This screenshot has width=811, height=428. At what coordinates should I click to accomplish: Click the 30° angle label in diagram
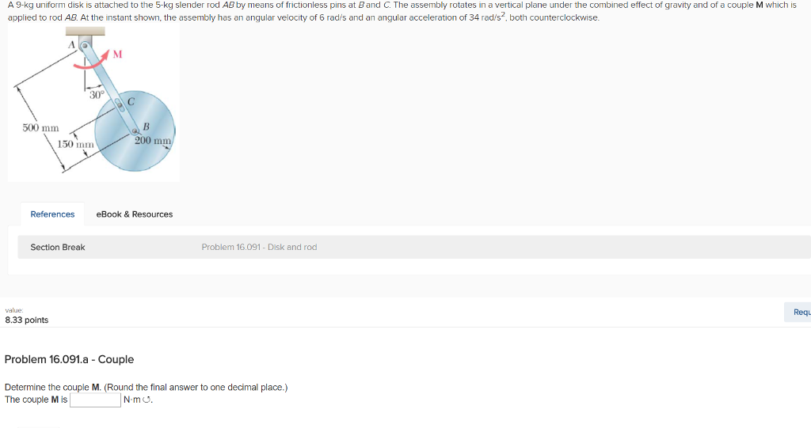point(97,95)
